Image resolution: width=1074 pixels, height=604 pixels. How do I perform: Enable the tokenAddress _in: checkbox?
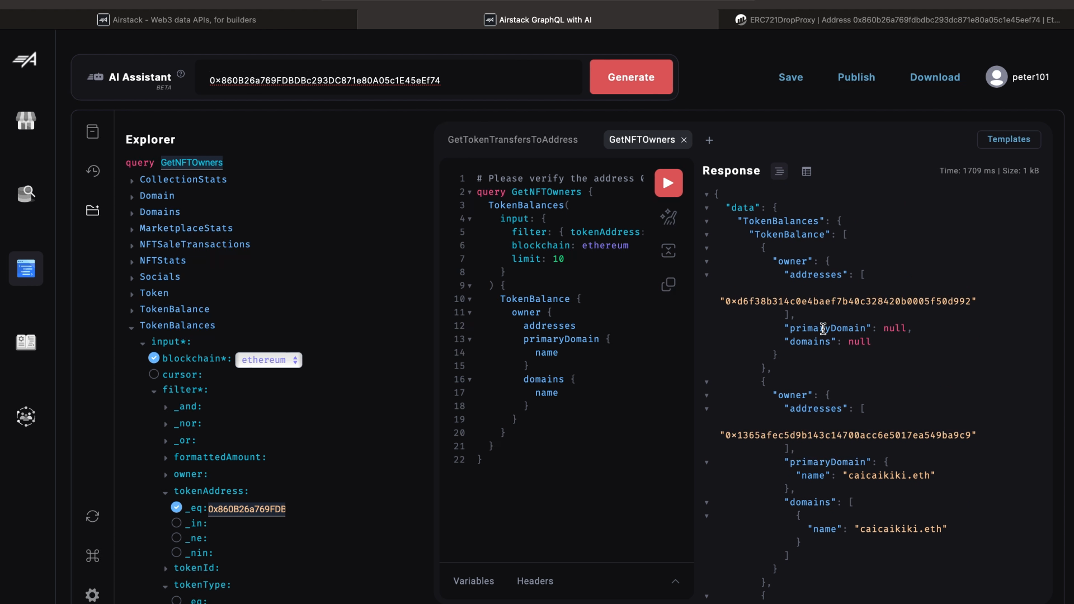click(x=177, y=523)
